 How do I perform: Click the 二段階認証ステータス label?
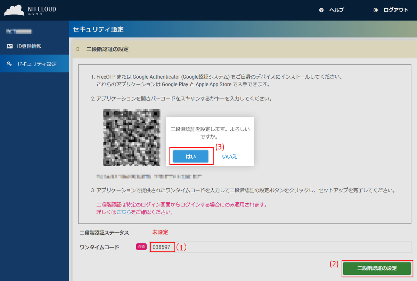[x=104, y=233]
